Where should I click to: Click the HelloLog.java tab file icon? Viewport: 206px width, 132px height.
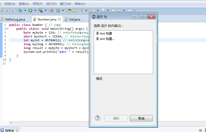click(x=2, y=19)
